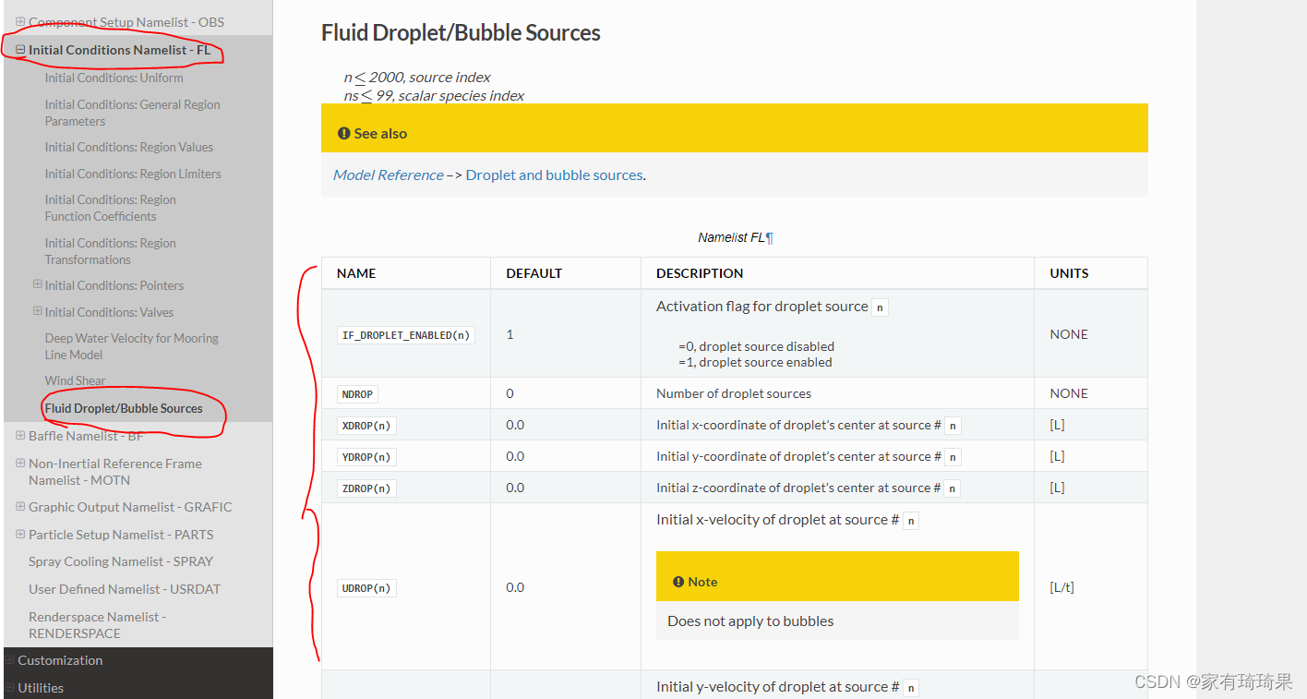Open Component Setup Namelist - OBS
The image size is (1307, 699).
126,22
